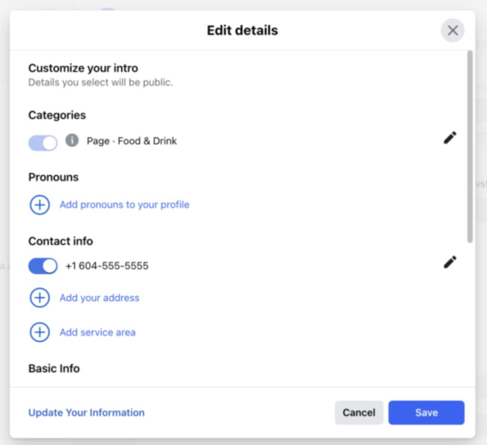Click the pencil icon next to the phone number
The width and height of the screenshot is (487, 445).
450,262
